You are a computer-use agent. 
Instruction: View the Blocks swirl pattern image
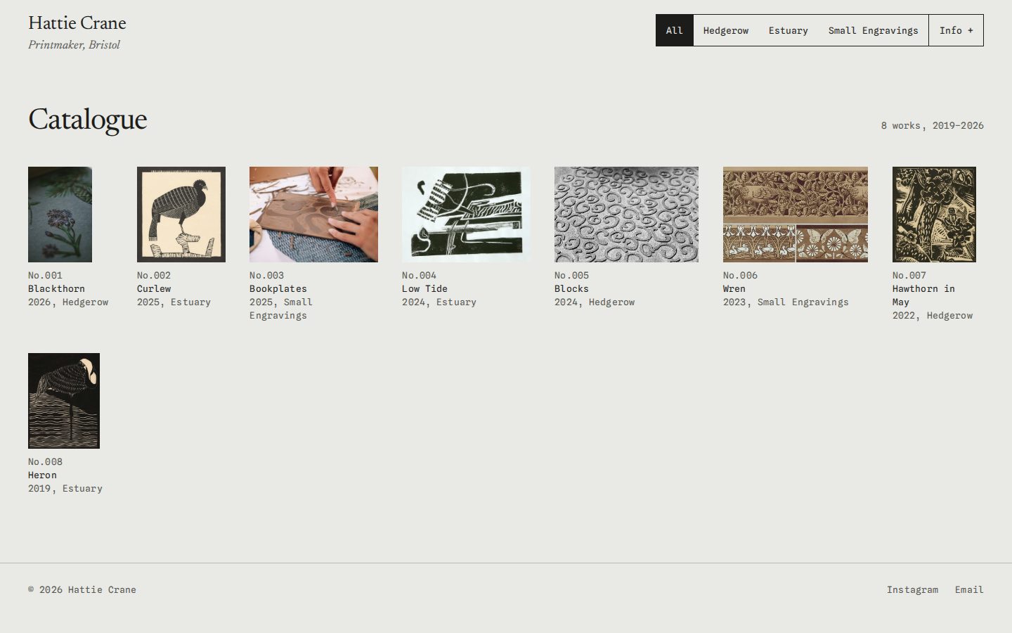626,215
